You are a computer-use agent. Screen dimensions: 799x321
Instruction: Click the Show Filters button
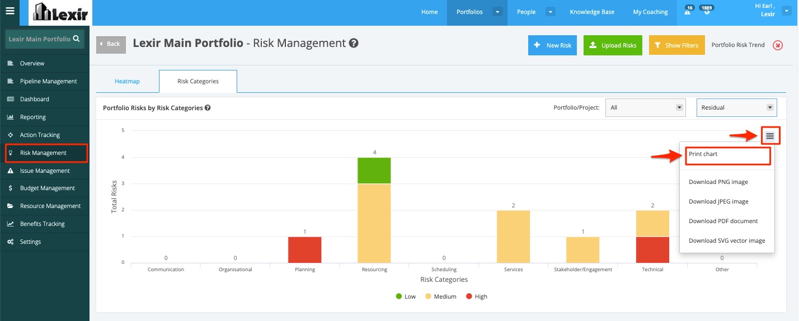(x=677, y=45)
